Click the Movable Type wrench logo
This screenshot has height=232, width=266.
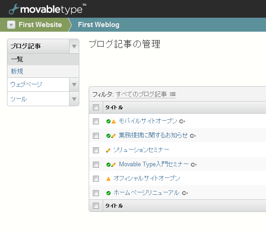coord(14,9)
